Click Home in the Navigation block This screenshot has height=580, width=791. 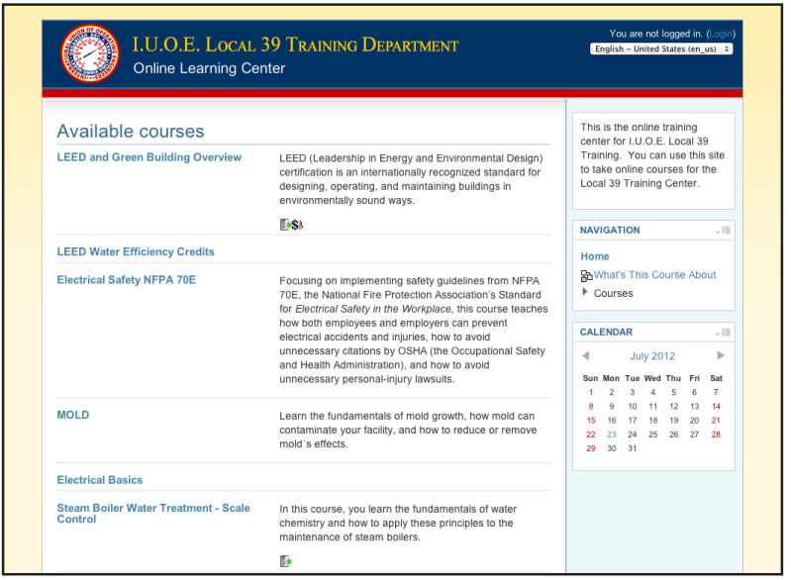coord(594,256)
